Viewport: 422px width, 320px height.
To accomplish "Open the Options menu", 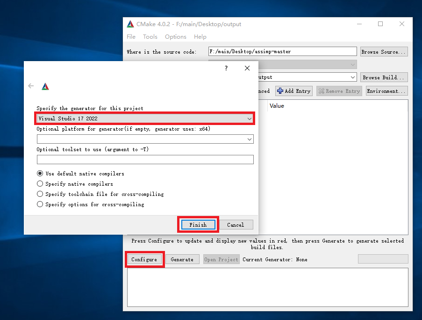I will (175, 36).
